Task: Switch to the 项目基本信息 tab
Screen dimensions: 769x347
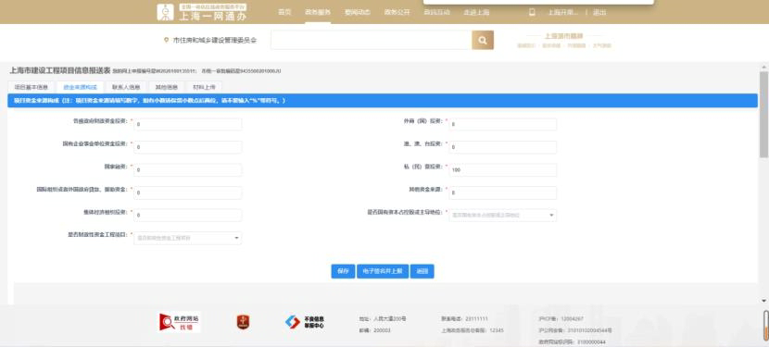Action: pyautogui.click(x=31, y=87)
